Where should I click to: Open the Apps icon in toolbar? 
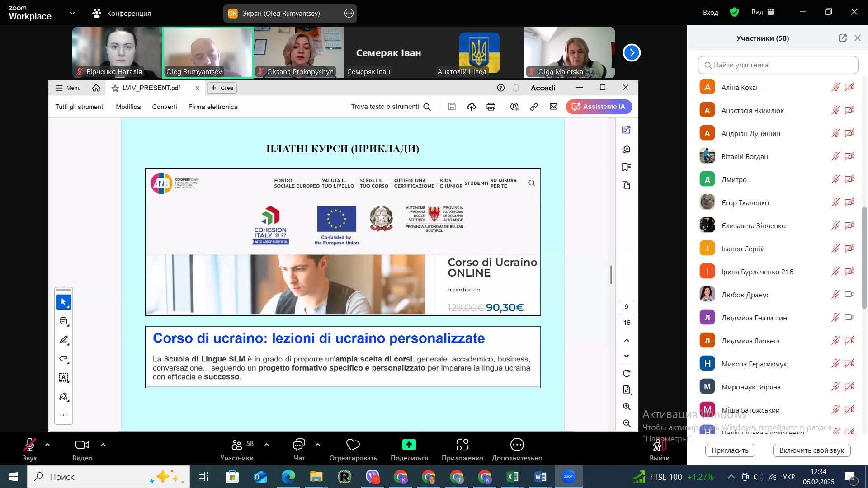[462, 445]
